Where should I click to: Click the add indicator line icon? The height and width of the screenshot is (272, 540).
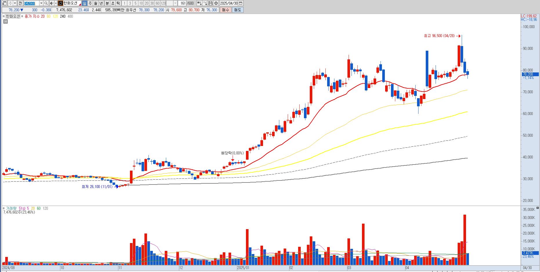click(x=205, y=3)
